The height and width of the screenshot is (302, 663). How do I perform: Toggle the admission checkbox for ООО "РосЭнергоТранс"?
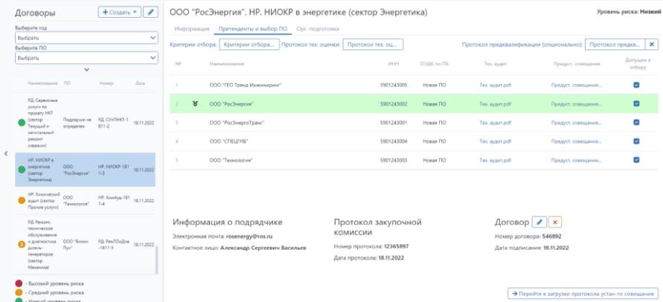coord(636,122)
